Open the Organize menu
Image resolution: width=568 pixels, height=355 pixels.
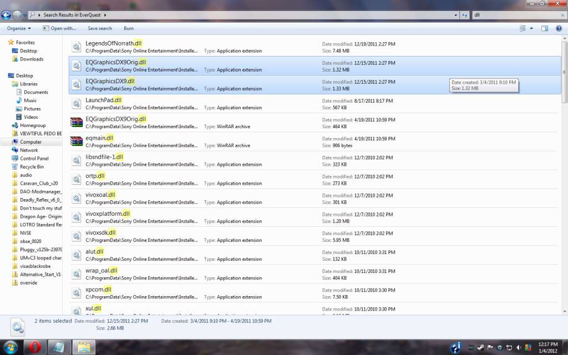19,28
